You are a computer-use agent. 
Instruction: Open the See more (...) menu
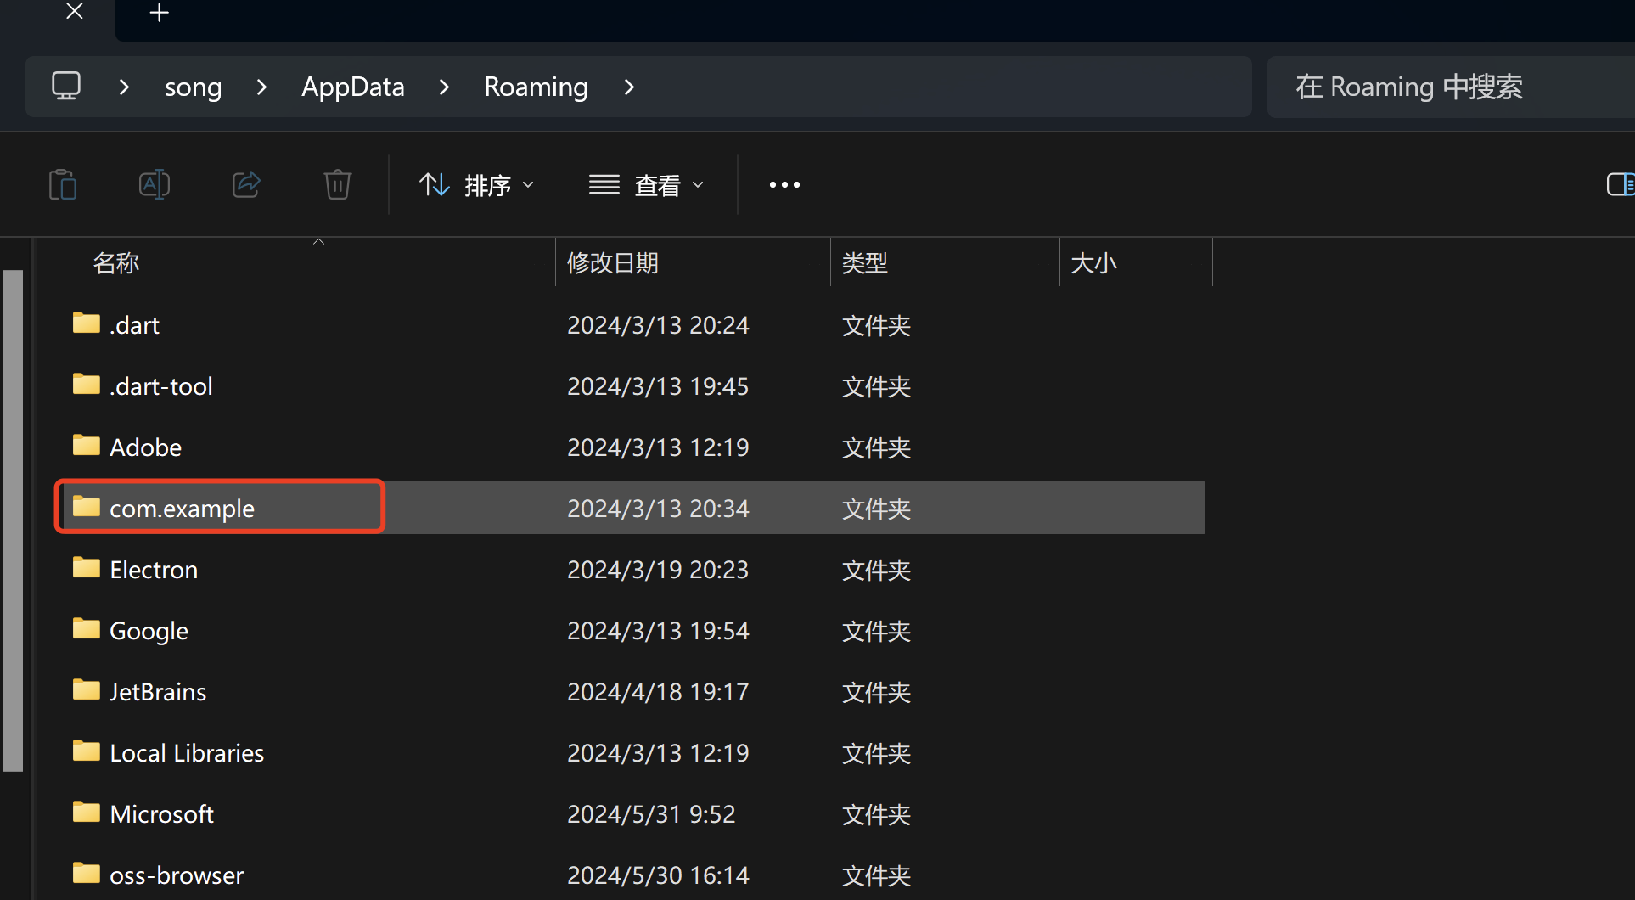click(x=784, y=184)
